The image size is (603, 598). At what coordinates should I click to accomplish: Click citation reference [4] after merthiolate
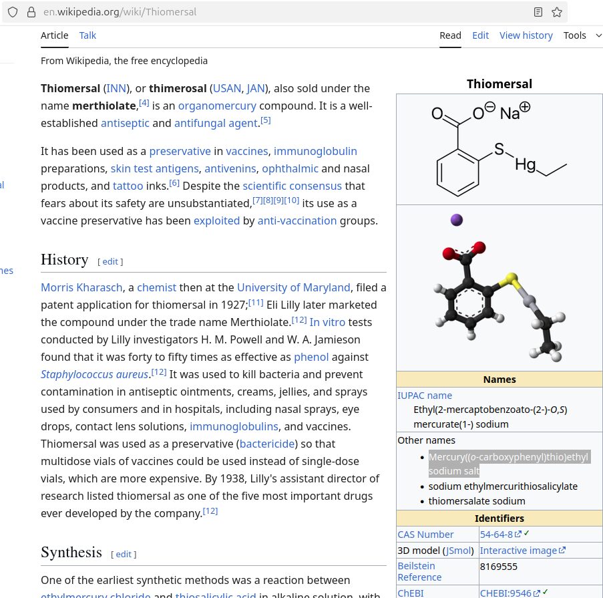tap(144, 102)
